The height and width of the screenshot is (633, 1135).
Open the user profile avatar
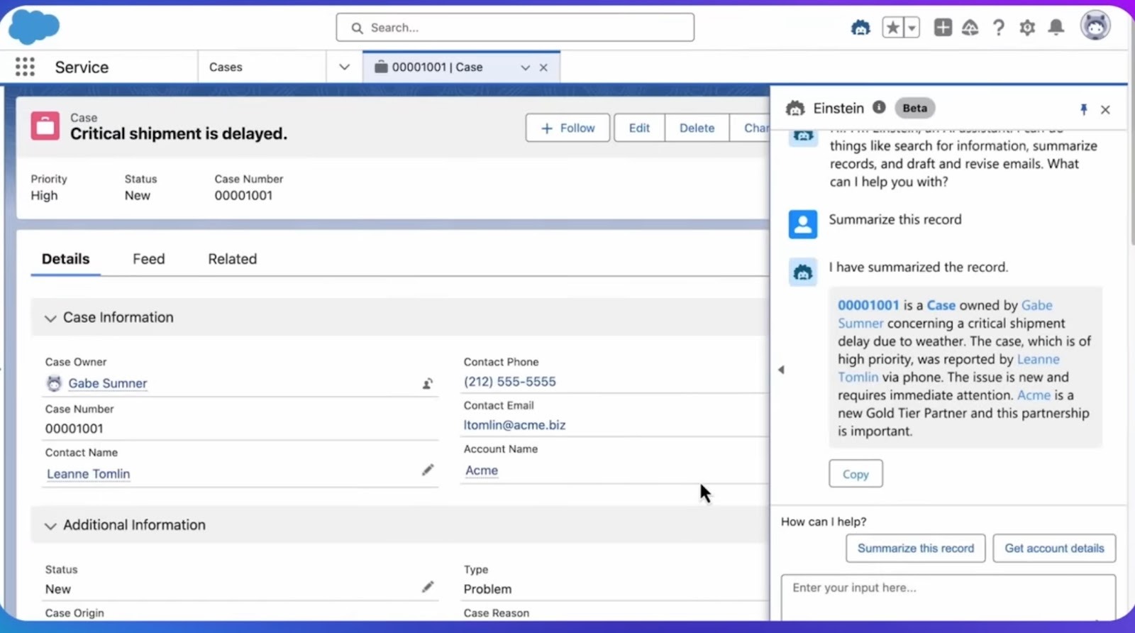(x=1095, y=26)
